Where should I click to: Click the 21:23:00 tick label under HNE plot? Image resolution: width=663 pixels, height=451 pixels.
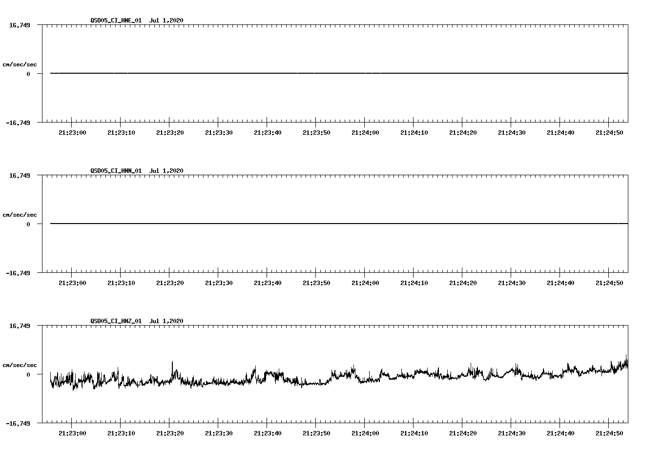click(72, 133)
